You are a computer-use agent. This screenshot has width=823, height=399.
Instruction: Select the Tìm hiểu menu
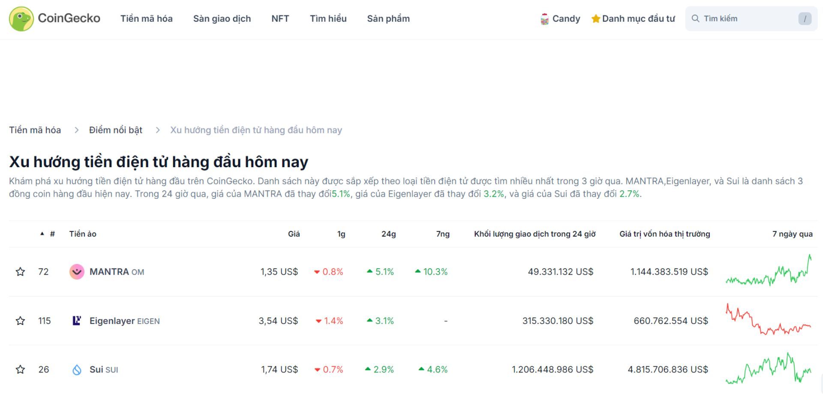tap(328, 18)
